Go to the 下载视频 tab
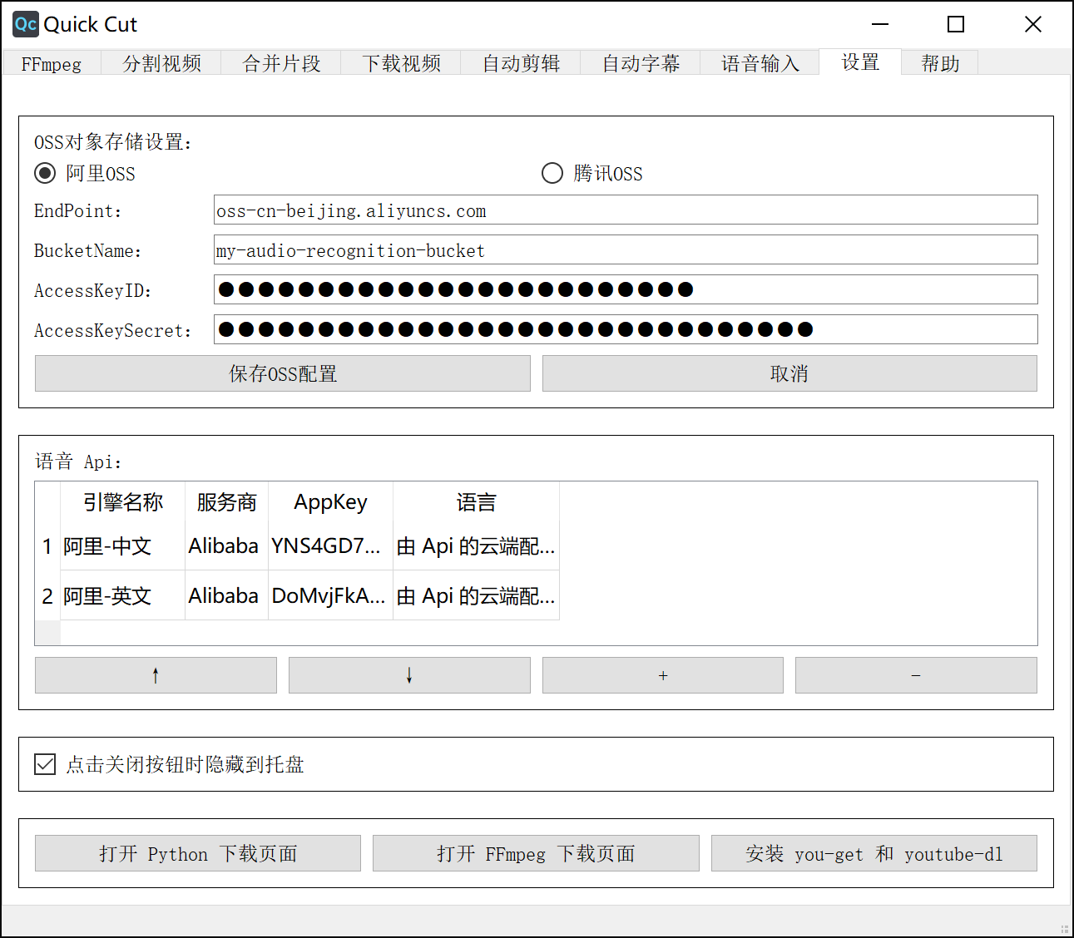Image resolution: width=1074 pixels, height=938 pixels. (401, 63)
